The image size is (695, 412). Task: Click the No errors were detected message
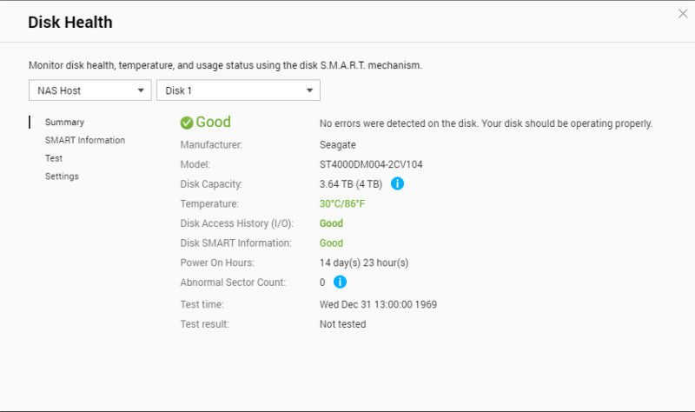coord(486,123)
